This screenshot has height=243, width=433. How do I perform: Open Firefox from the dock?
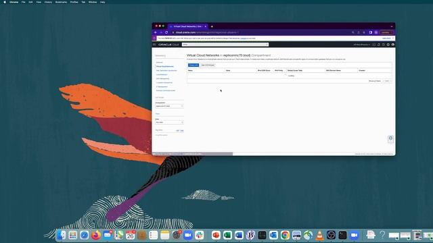click(x=96, y=235)
